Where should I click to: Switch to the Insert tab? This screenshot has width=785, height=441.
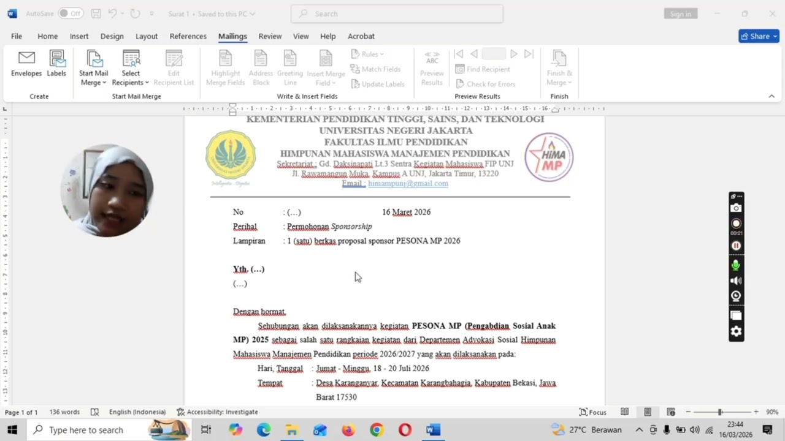tap(79, 36)
